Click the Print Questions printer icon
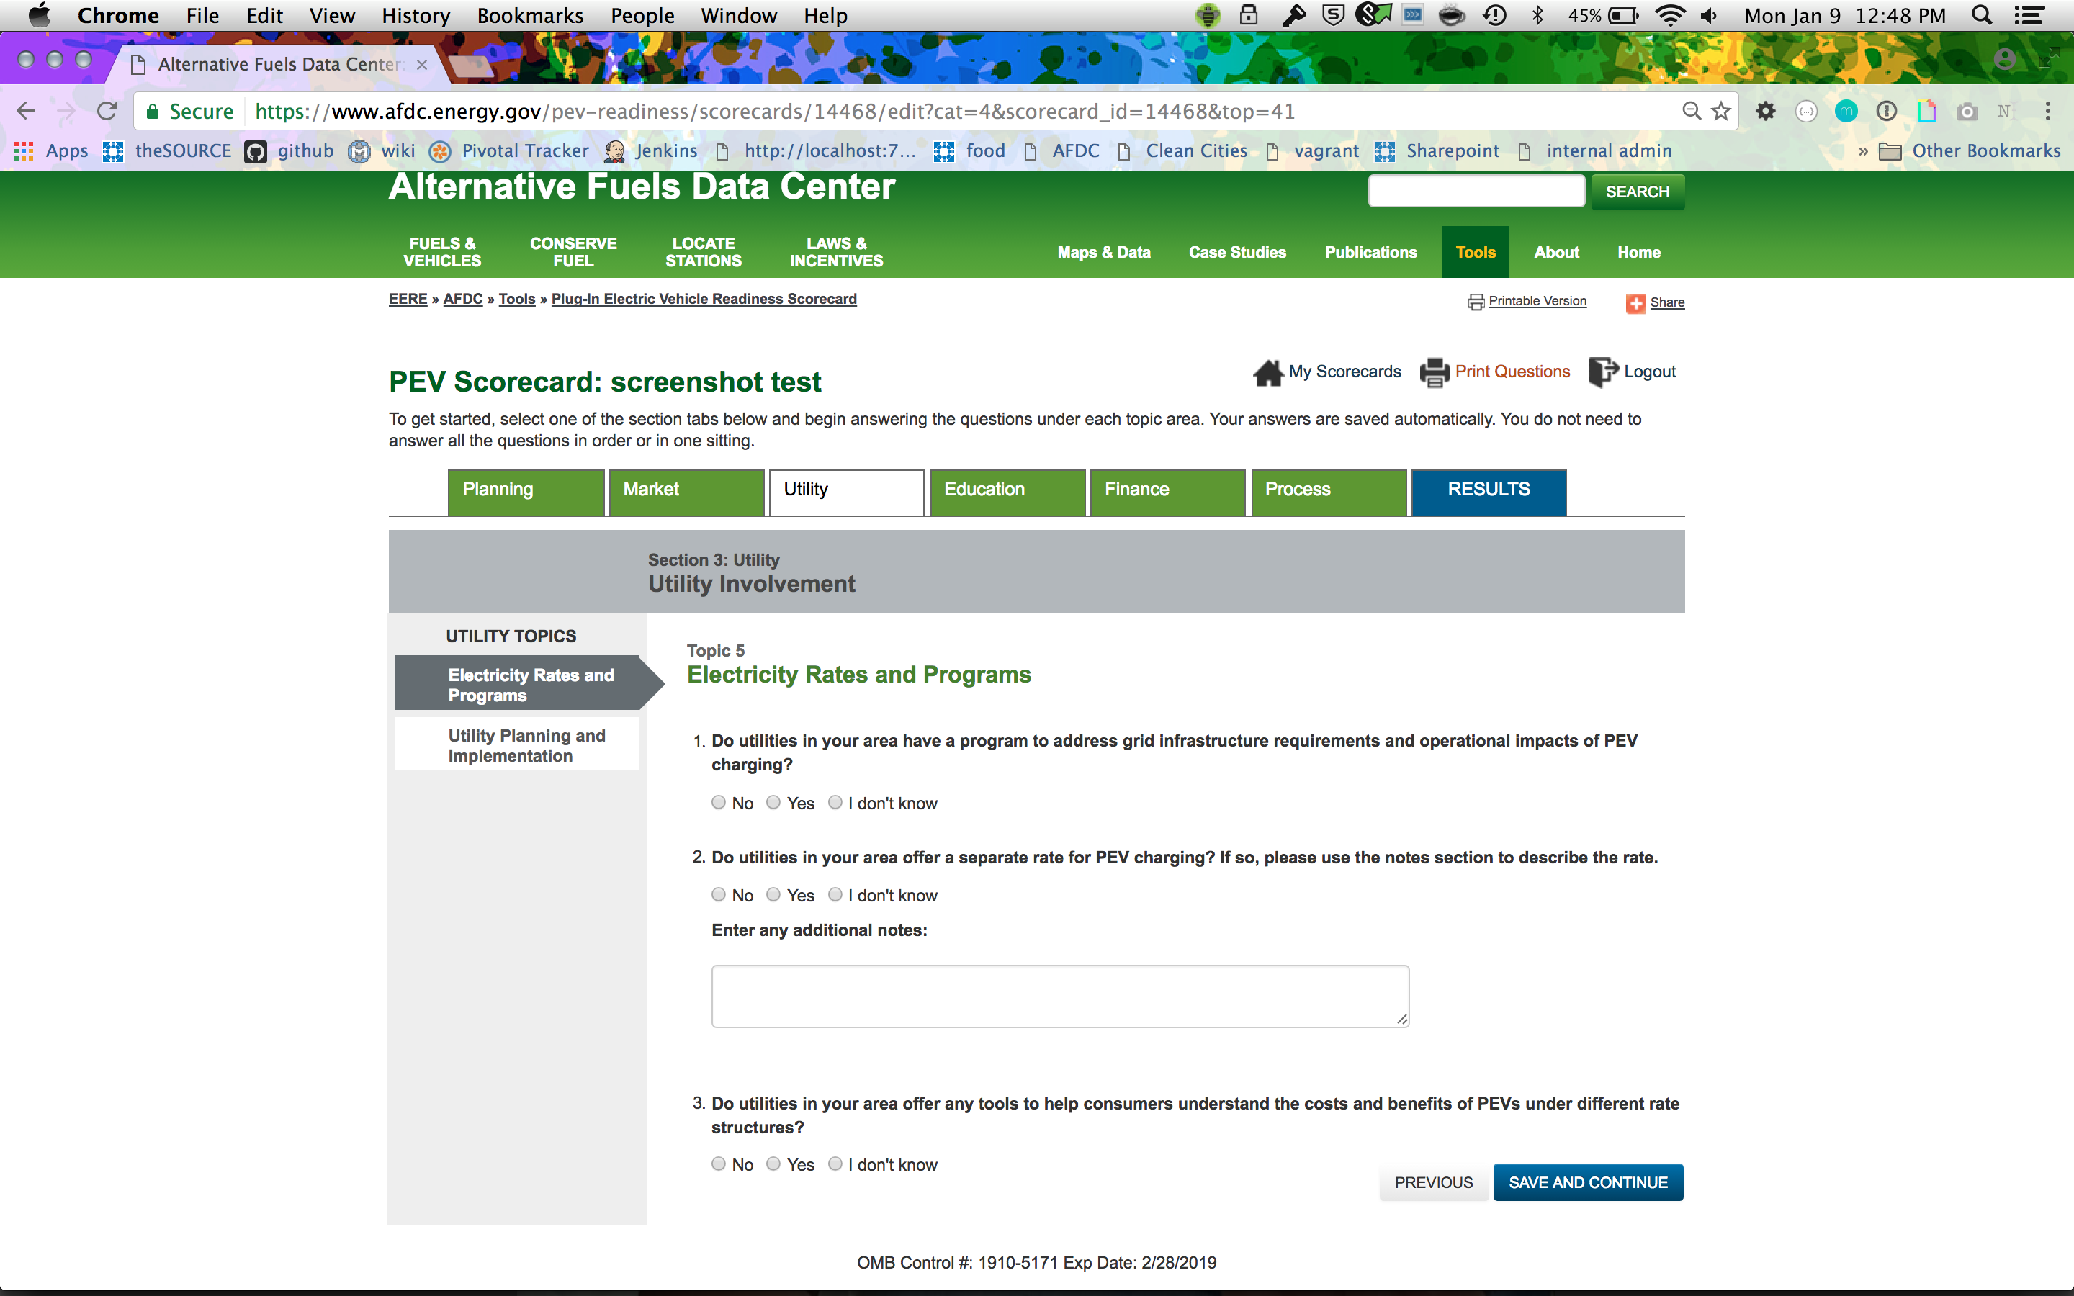 click(1435, 373)
